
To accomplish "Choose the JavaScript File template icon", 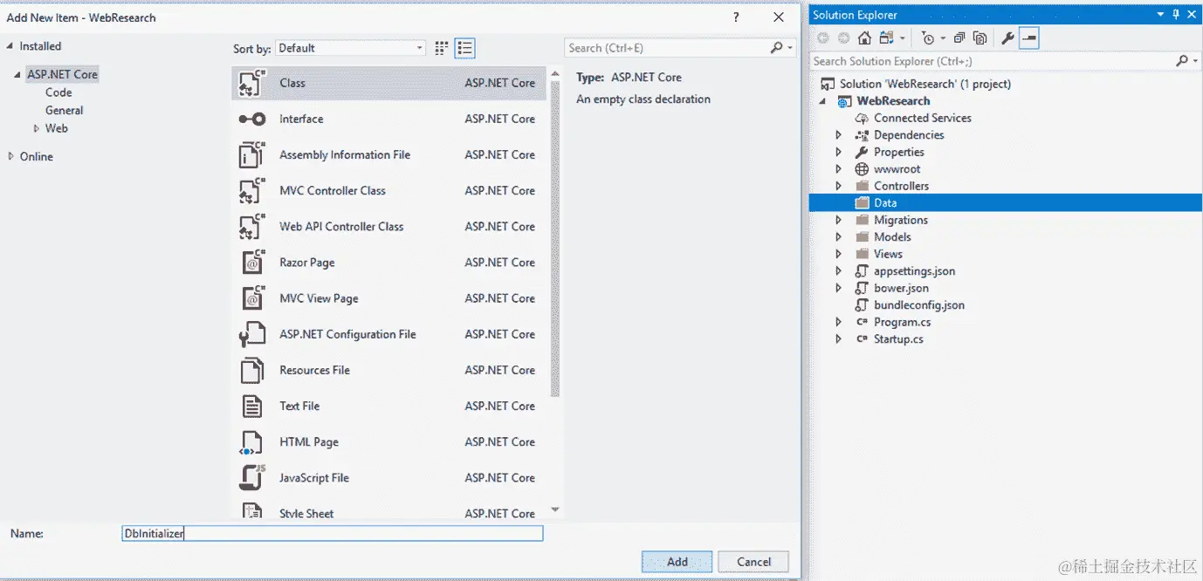I will (251, 478).
